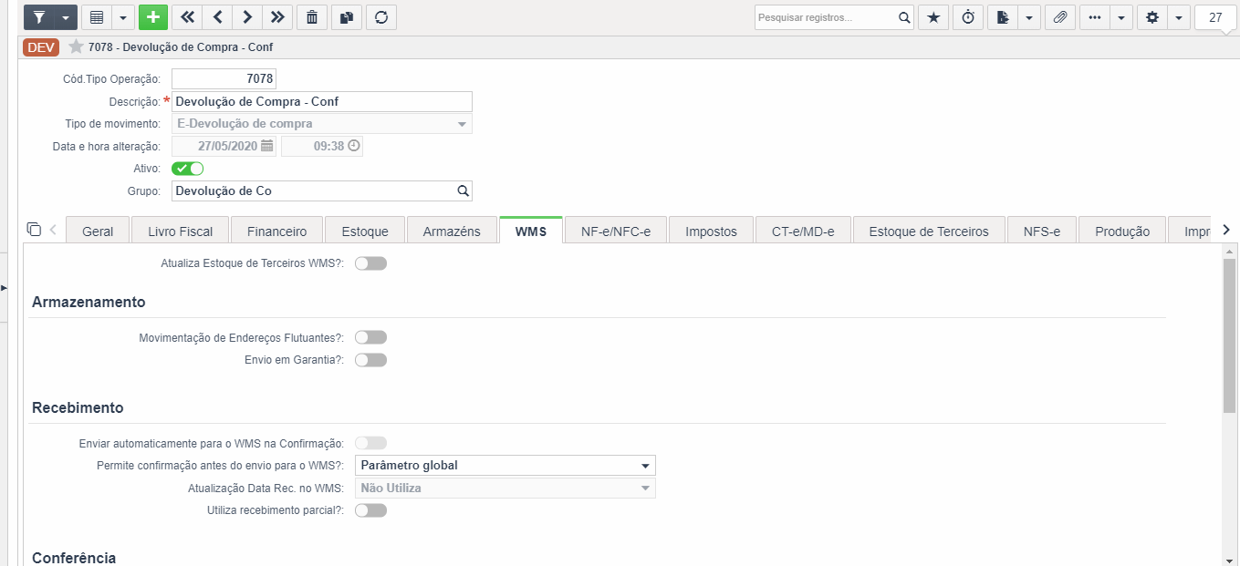Go to the next record

click(x=247, y=17)
